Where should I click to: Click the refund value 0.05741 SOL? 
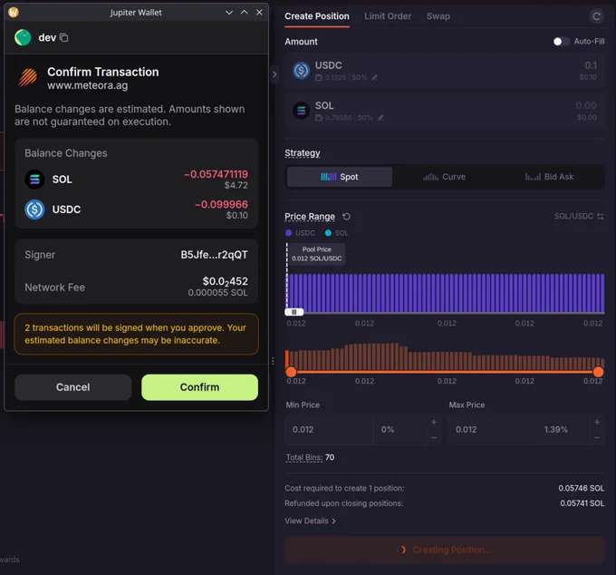[582, 503]
